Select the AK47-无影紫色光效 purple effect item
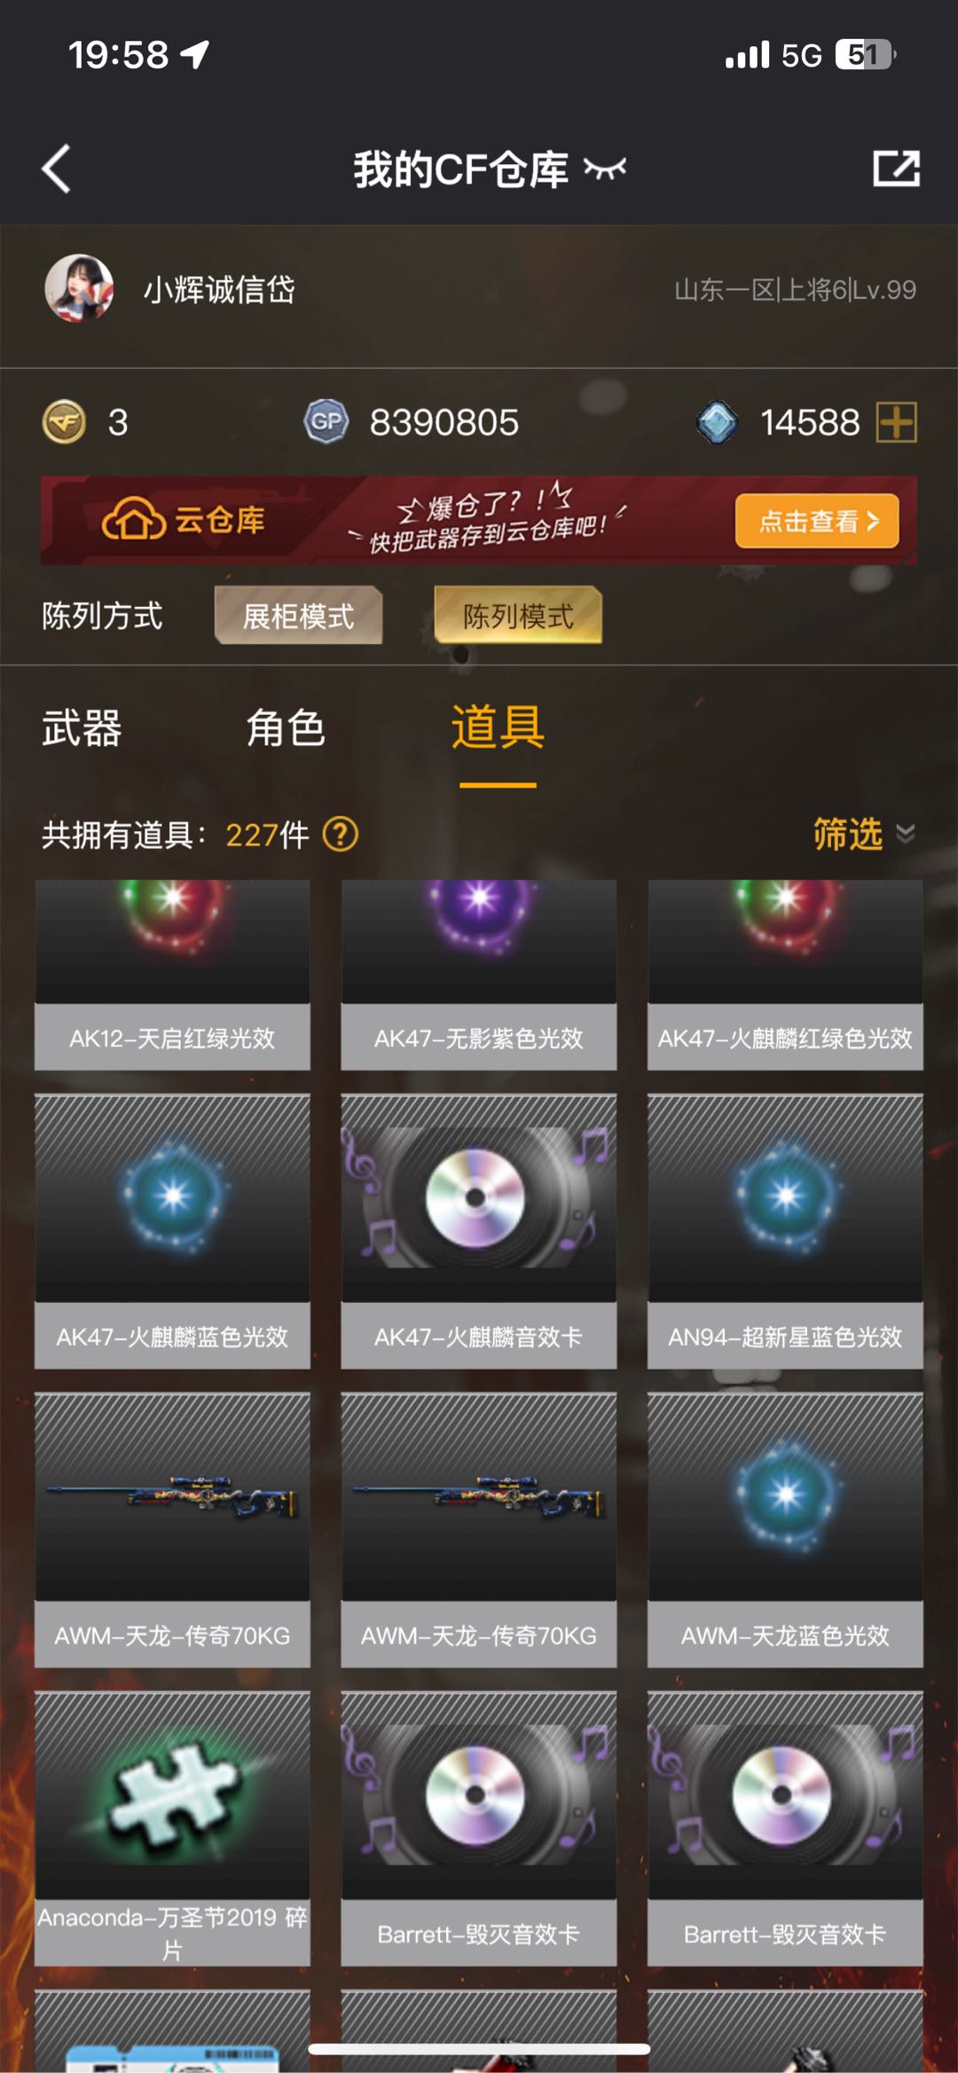Viewport: 958px width, 2073px height. [479, 974]
